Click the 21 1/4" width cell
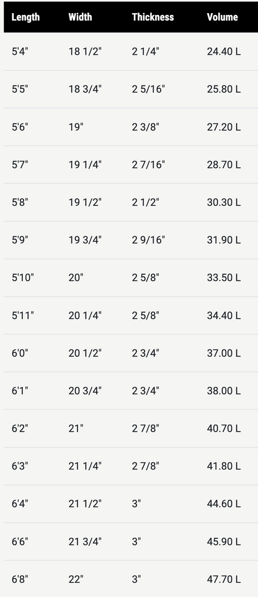The height and width of the screenshot is (597, 258). click(x=85, y=466)
